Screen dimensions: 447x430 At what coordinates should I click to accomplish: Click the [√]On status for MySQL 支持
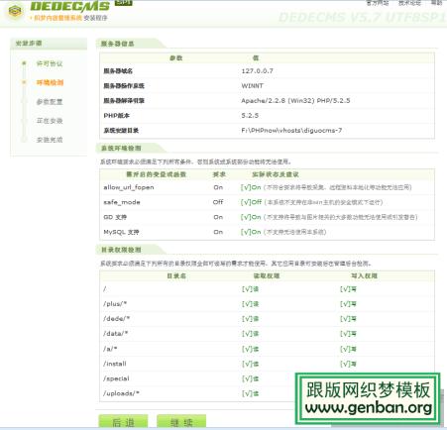[x=251, y=232]
